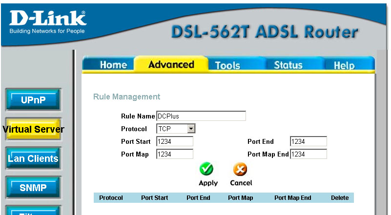Open the Tools tab
The height and width of the screenshot is (215, 391).
227,65
